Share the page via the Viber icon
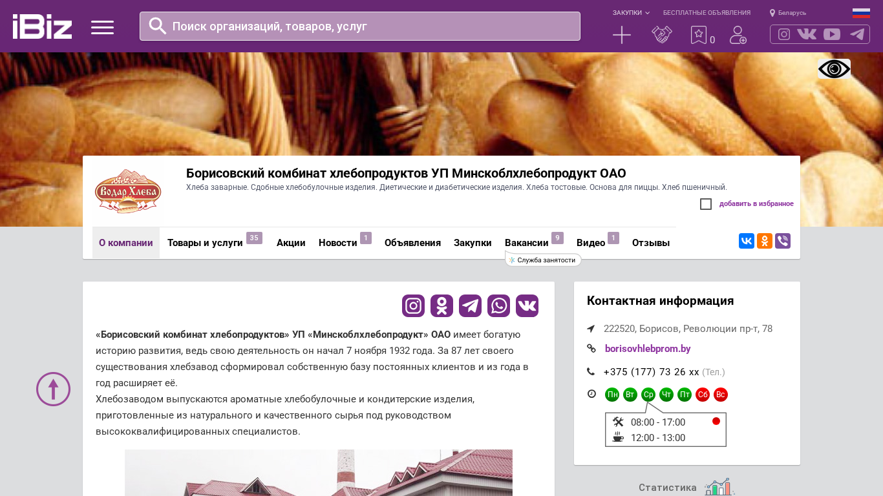Image resolution: width=883 pixels, height=496 pixels. pyautogui.click(x=783, y=241)
